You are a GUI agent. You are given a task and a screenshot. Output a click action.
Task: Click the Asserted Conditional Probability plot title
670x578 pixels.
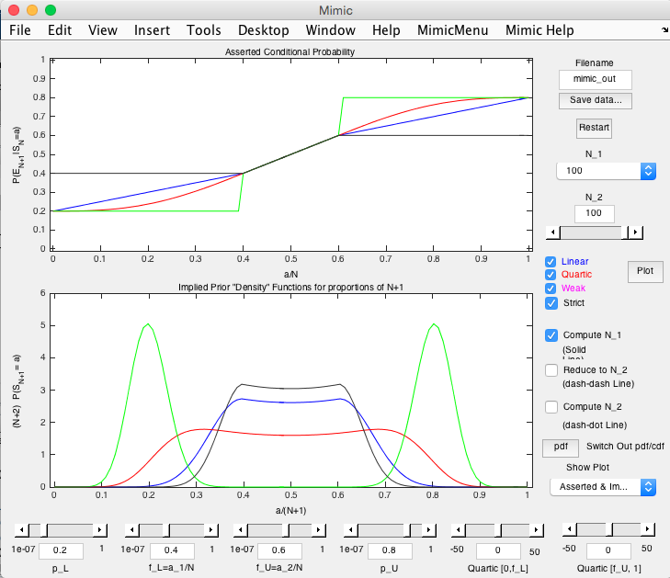(x=290, y=52)
